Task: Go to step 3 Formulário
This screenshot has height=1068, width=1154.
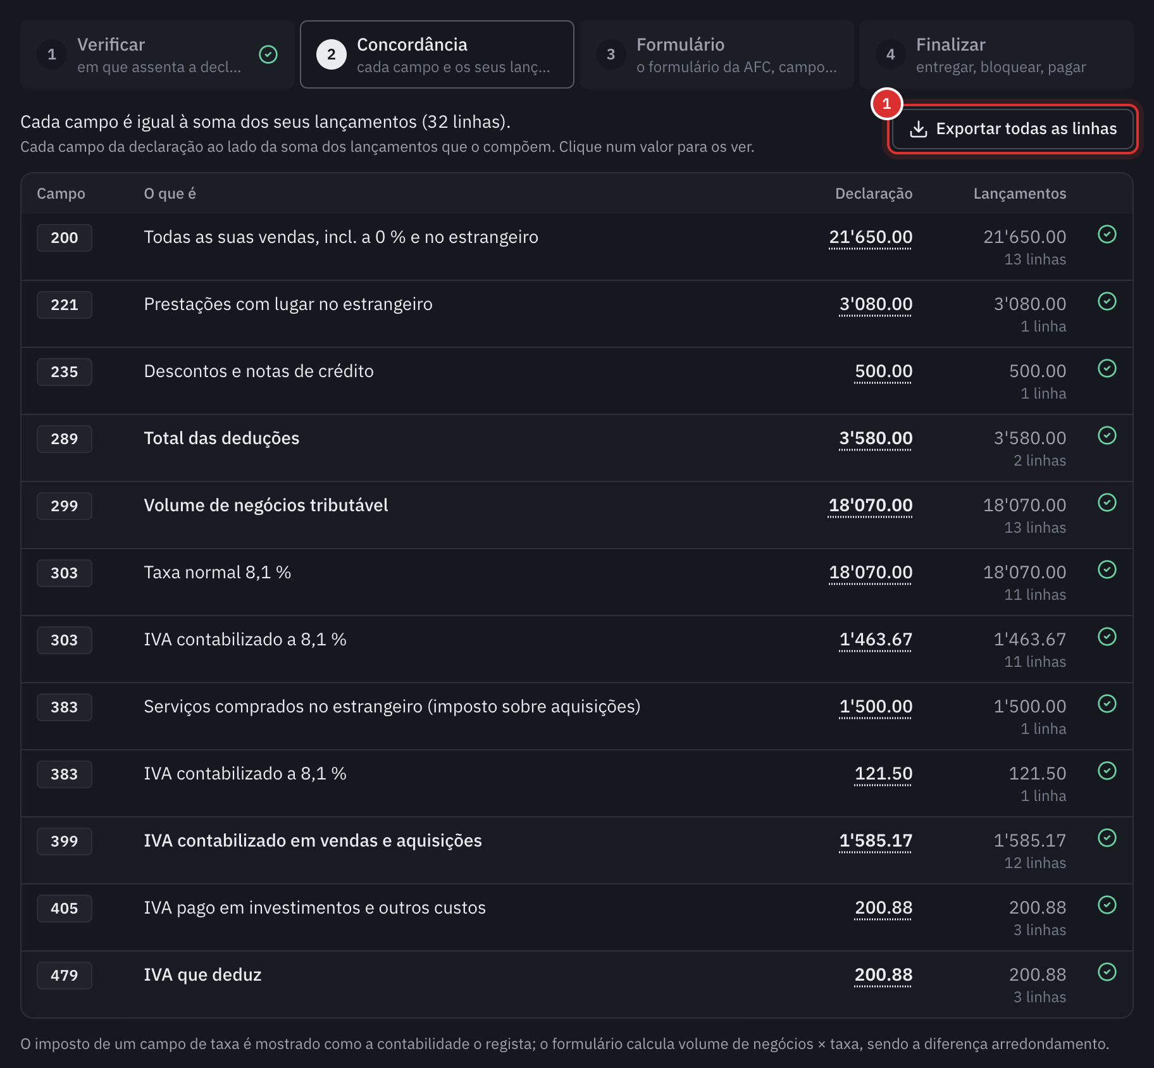Action: tap(717, 54)
